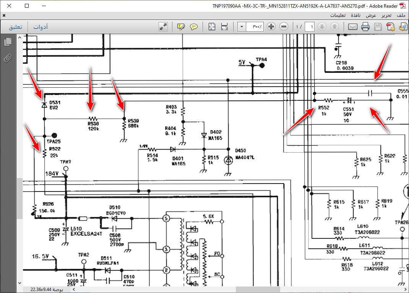Open the Create PDF online icon

(x=391, y=27)
